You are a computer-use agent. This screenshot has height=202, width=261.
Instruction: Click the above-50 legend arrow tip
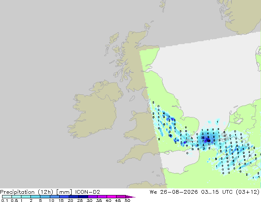130,197
